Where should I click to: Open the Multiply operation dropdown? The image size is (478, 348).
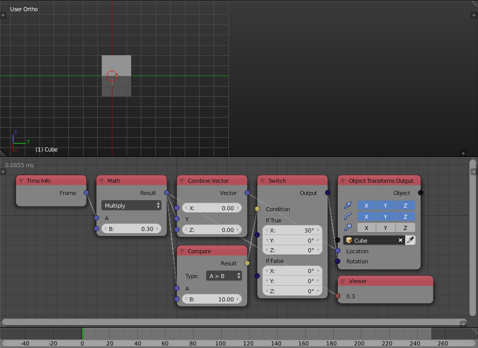tap(131, 206)
